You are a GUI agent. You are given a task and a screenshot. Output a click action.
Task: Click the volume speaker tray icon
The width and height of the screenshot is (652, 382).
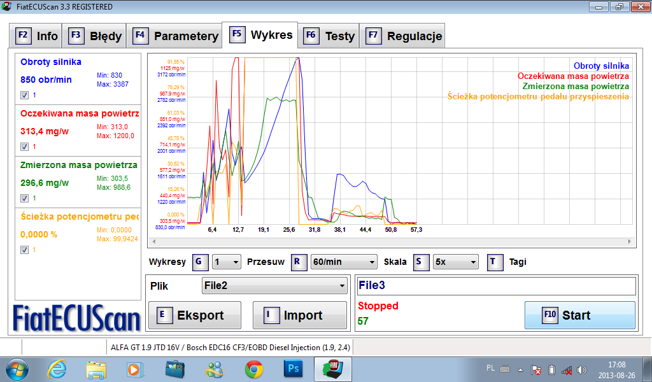[581, 369]
